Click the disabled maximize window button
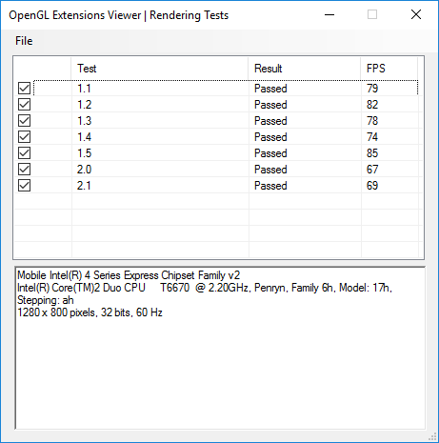 [372, 14]
